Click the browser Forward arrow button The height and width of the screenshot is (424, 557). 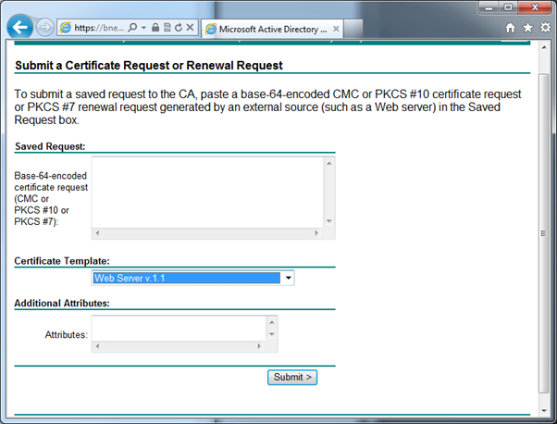pos(44,27)
